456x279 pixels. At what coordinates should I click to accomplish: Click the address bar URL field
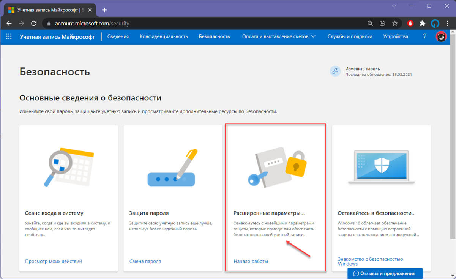coord(205,24)
